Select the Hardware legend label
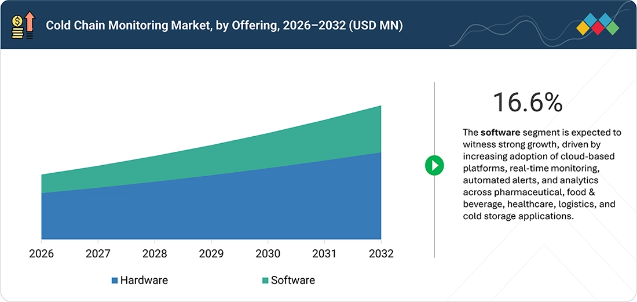The image size is (637, 302). (x=144, y=280)
